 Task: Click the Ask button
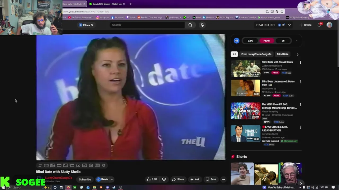coord(195,179)
